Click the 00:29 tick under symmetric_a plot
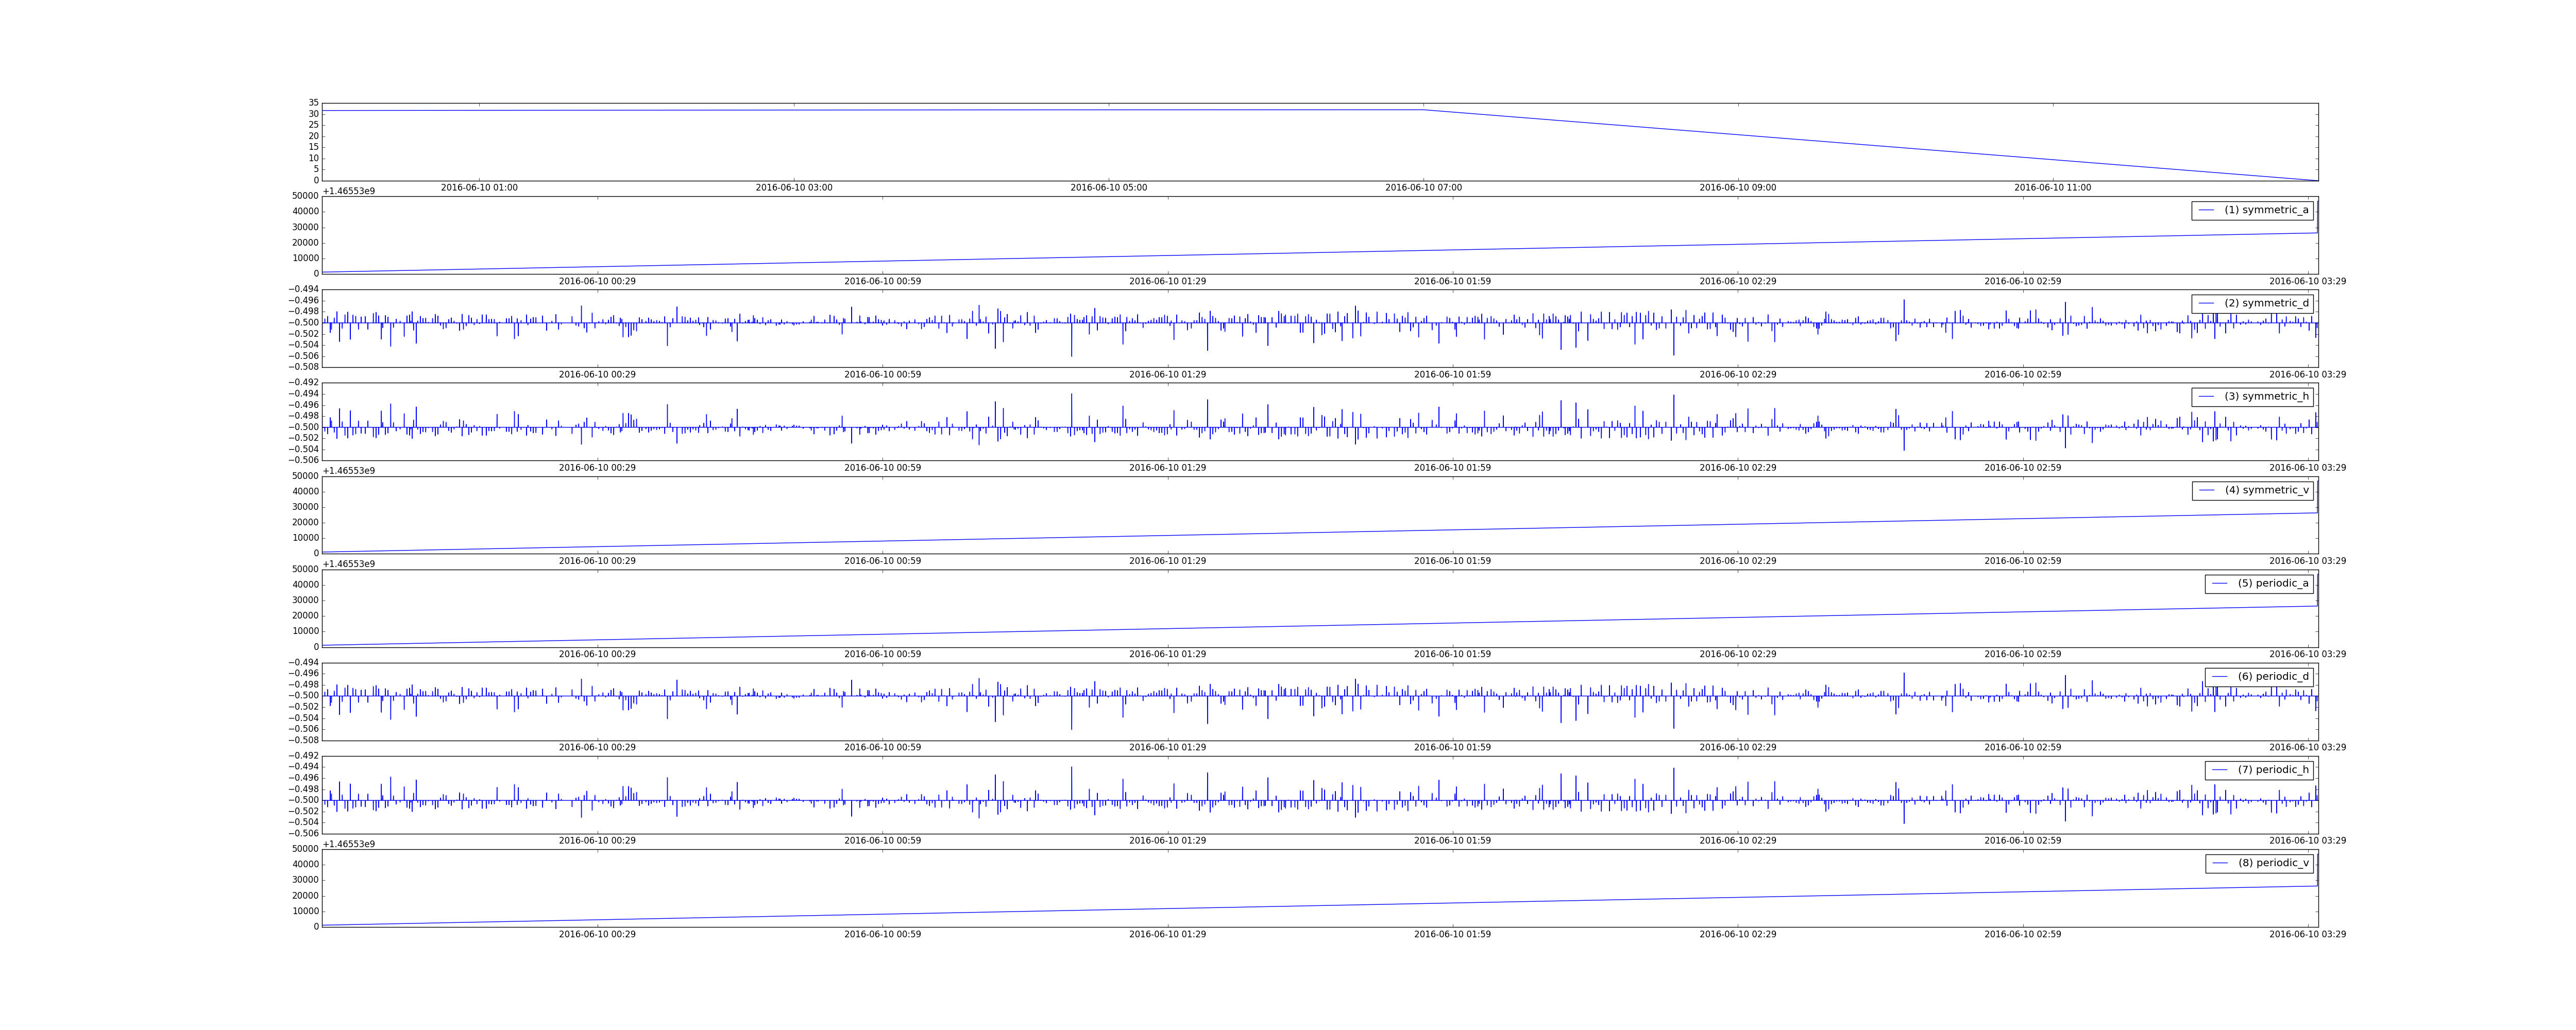 (x=597, y=282)
